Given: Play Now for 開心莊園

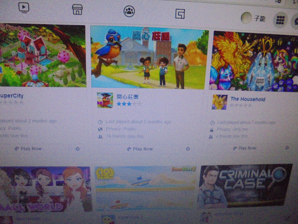Looking at the screenshot, I should [x=140, y=149].
